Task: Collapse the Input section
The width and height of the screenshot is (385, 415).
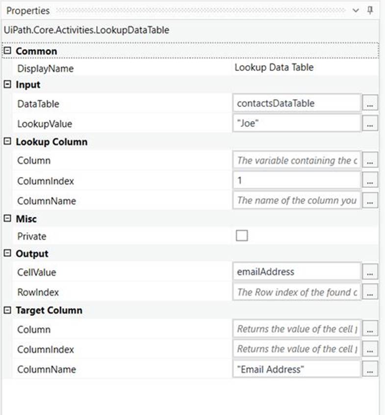Action: pyautogui.click(x=7, y=84)
